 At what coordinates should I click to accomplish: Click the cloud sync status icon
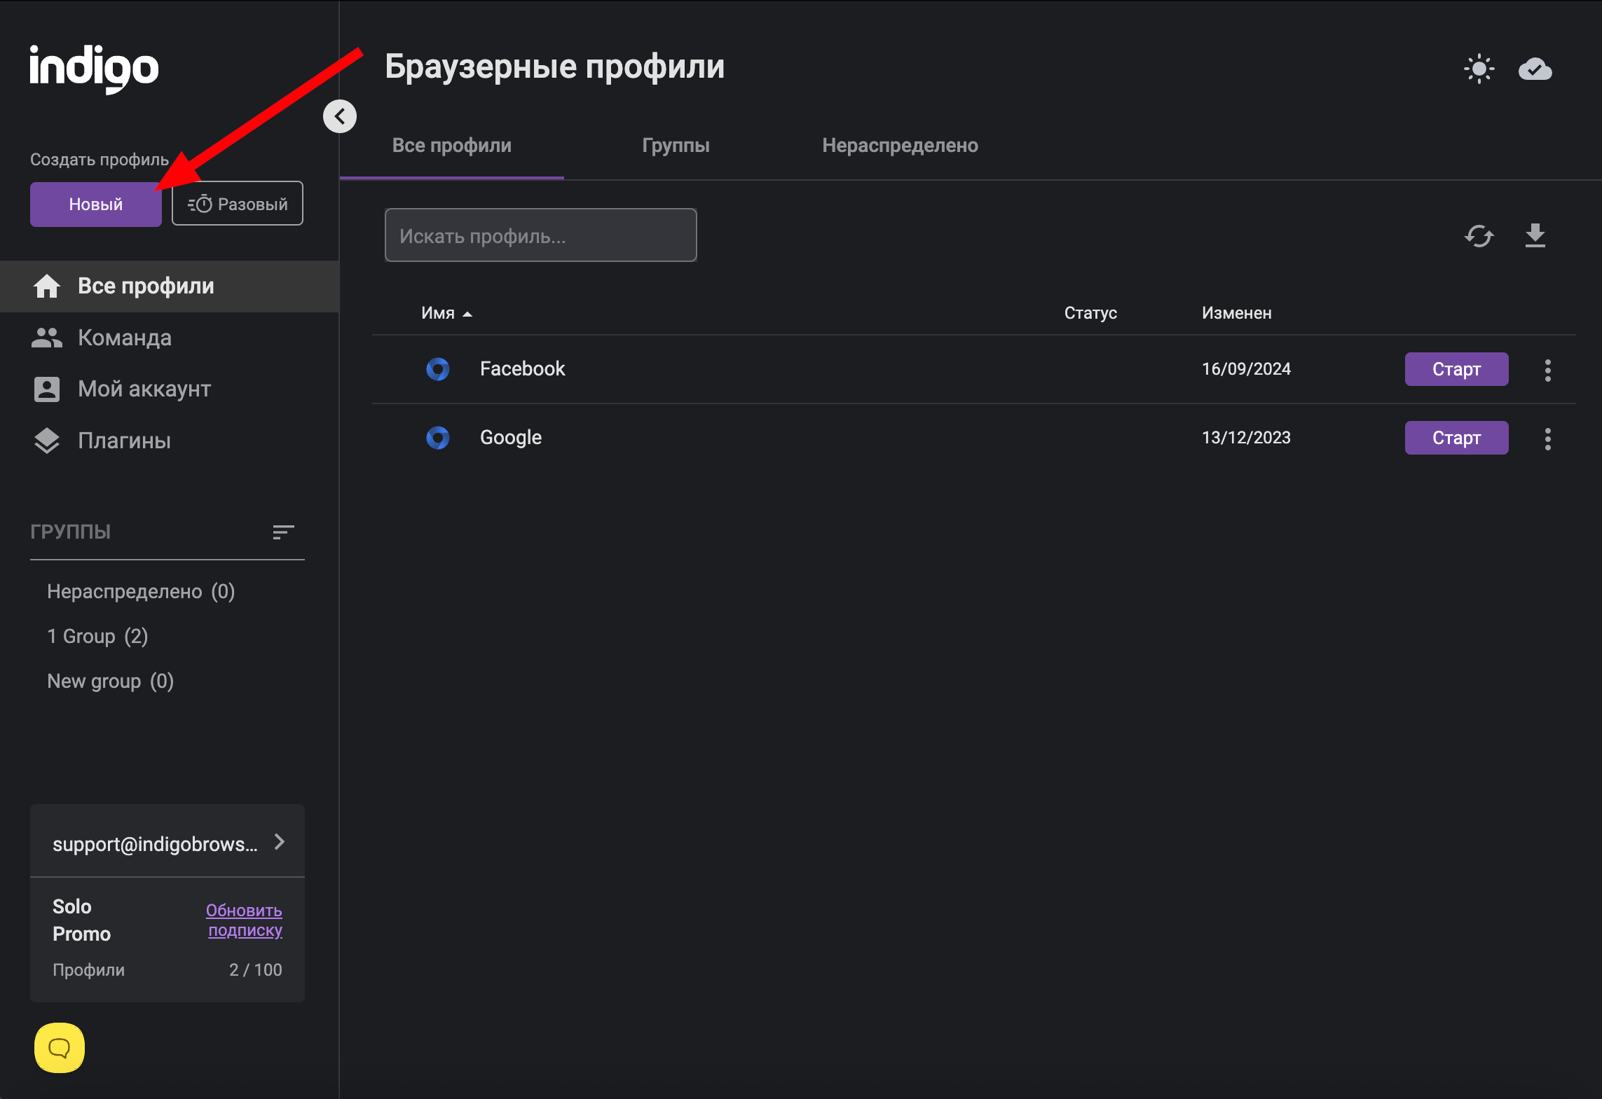tap(1535, 69)
